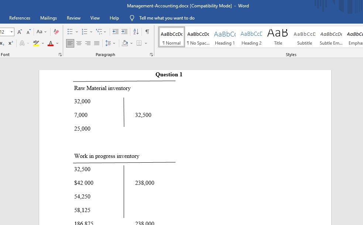Click the 54,250 value in the document
This screenshot has width=363, height=225.
[x=82, y=196]
